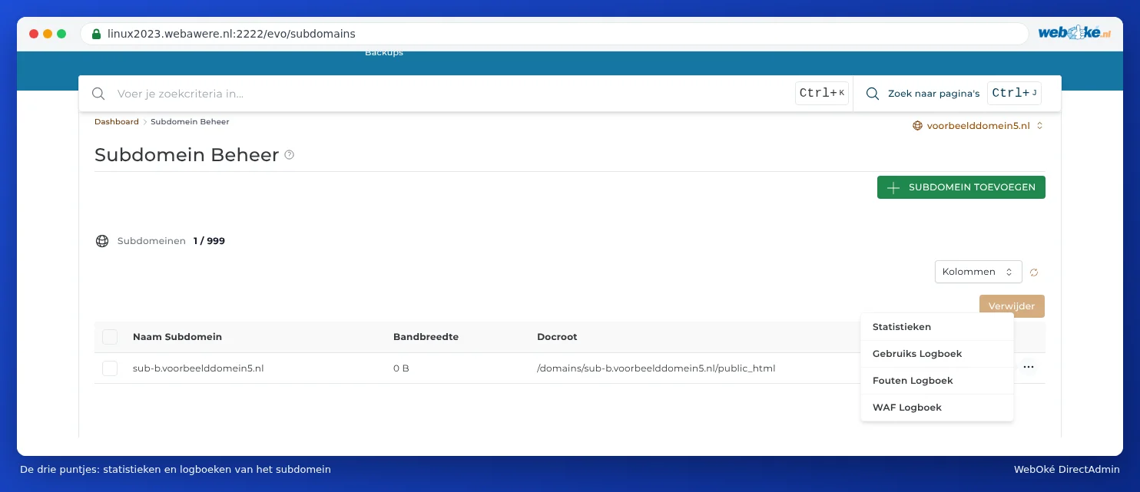Click the Verwijder button
The width and height of the screenshot is (1140, 492).
(x=1012, y=306)
